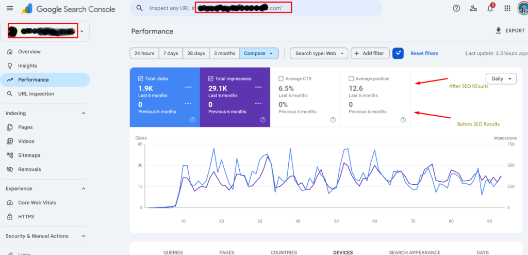528x255 pixels.
Task: Click the Add filter button
Action: pyautogui.click(x=370, y=53)
